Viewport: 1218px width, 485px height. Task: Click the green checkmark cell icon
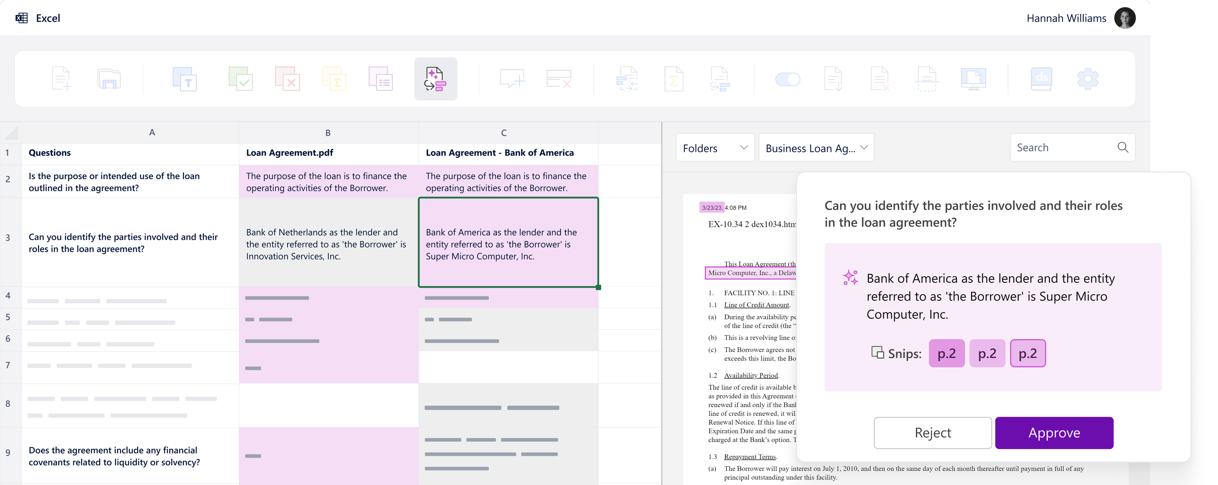pyautogui.click(x=240, y=79)
